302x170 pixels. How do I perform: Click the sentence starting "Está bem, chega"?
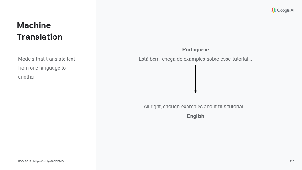(x=195, y=59)
